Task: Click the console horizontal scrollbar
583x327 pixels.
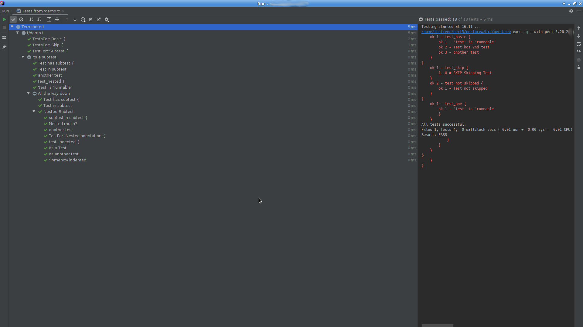Action: tap(437, 325)
